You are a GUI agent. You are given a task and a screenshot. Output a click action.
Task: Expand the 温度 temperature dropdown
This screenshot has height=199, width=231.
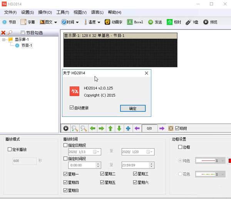coord(99,22)
